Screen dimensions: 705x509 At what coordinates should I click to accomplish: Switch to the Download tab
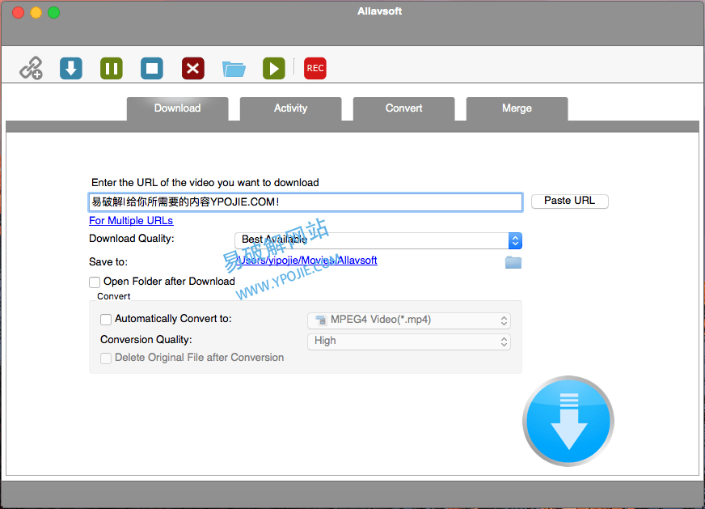178,108
